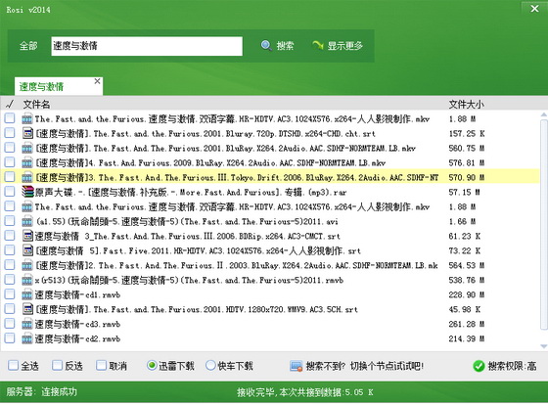Tick checkbox for 速度与激情-cd2.rmvb
Image resolution: width=548 pixels, height=405 pixels.
10,338
